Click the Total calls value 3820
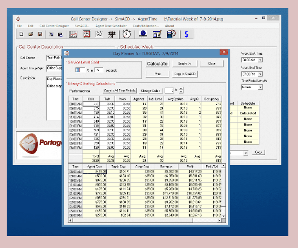Screen dimensions: 298x248 point(91,161)
